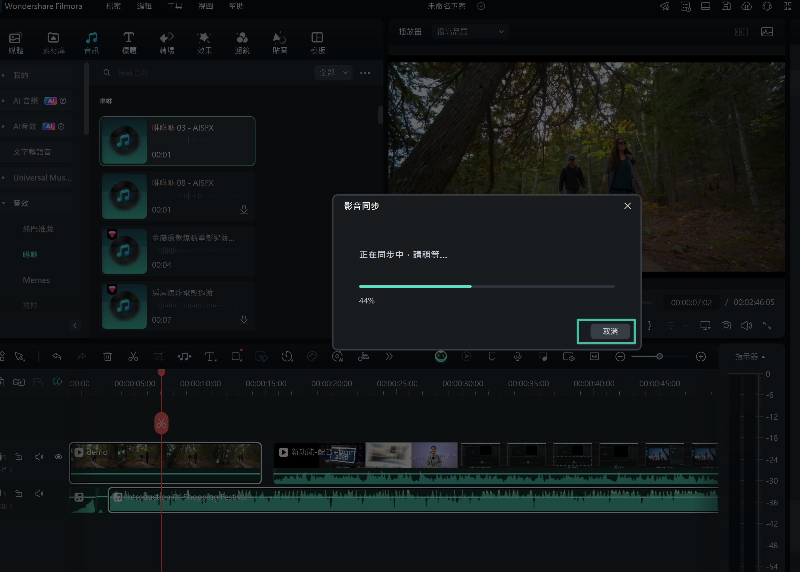Mute video track 1 audio

tap(39, 457)
